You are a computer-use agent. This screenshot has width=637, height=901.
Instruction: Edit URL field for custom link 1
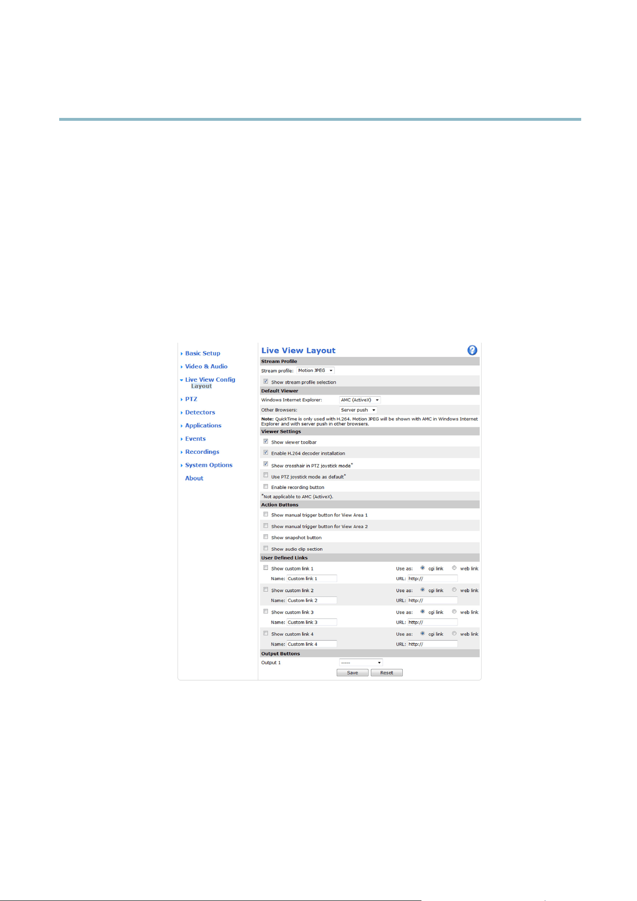(433, 579)
